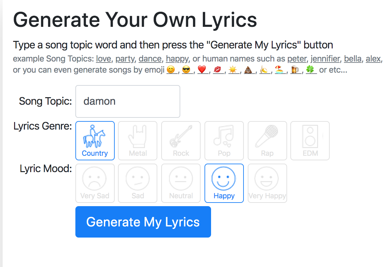The height and width of the screenshot is (267, 390).
Task: Choose the 'jennifier' example name link
Action: coord(325,59)
